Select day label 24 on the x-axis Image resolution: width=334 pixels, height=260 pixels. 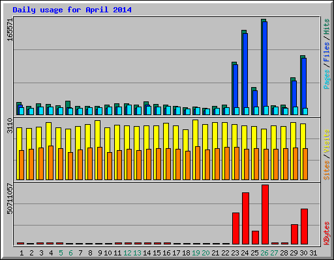pos(245,253)
